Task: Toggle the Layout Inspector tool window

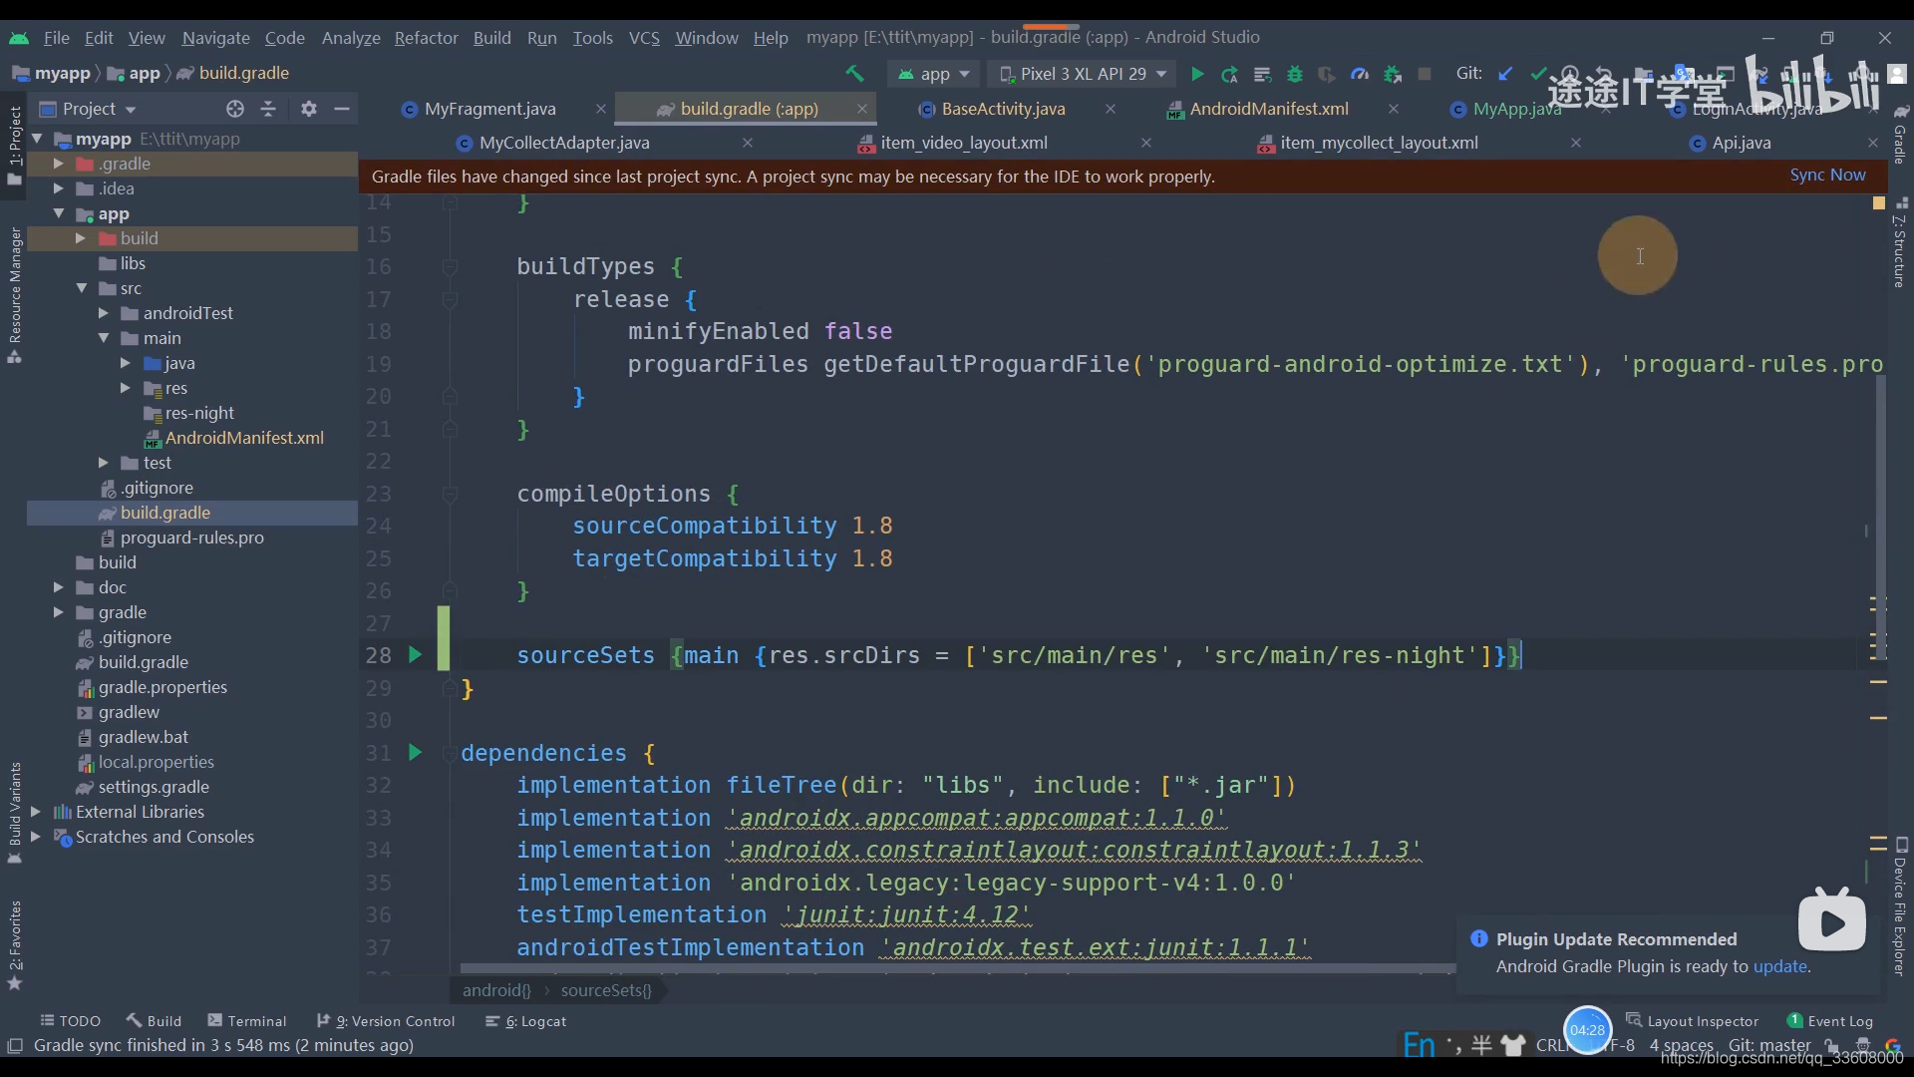Action: [1692, 1021]
